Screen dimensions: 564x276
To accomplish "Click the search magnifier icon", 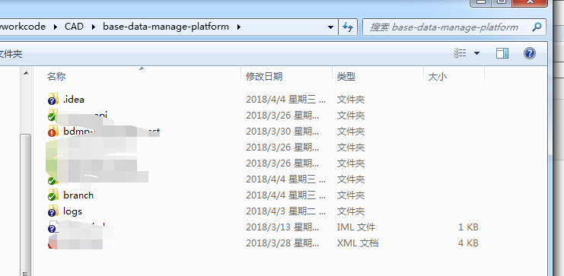I will point(537,27).
